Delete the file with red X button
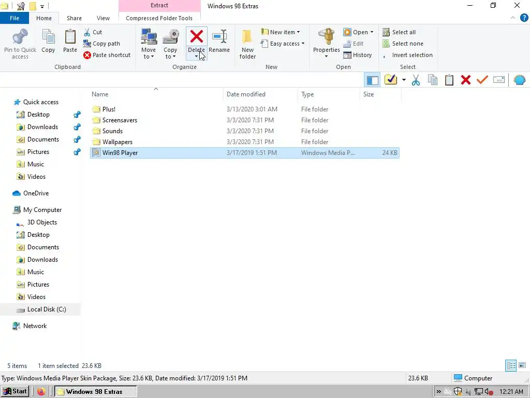This screenshot has width=530, height=398. point(196,37)
